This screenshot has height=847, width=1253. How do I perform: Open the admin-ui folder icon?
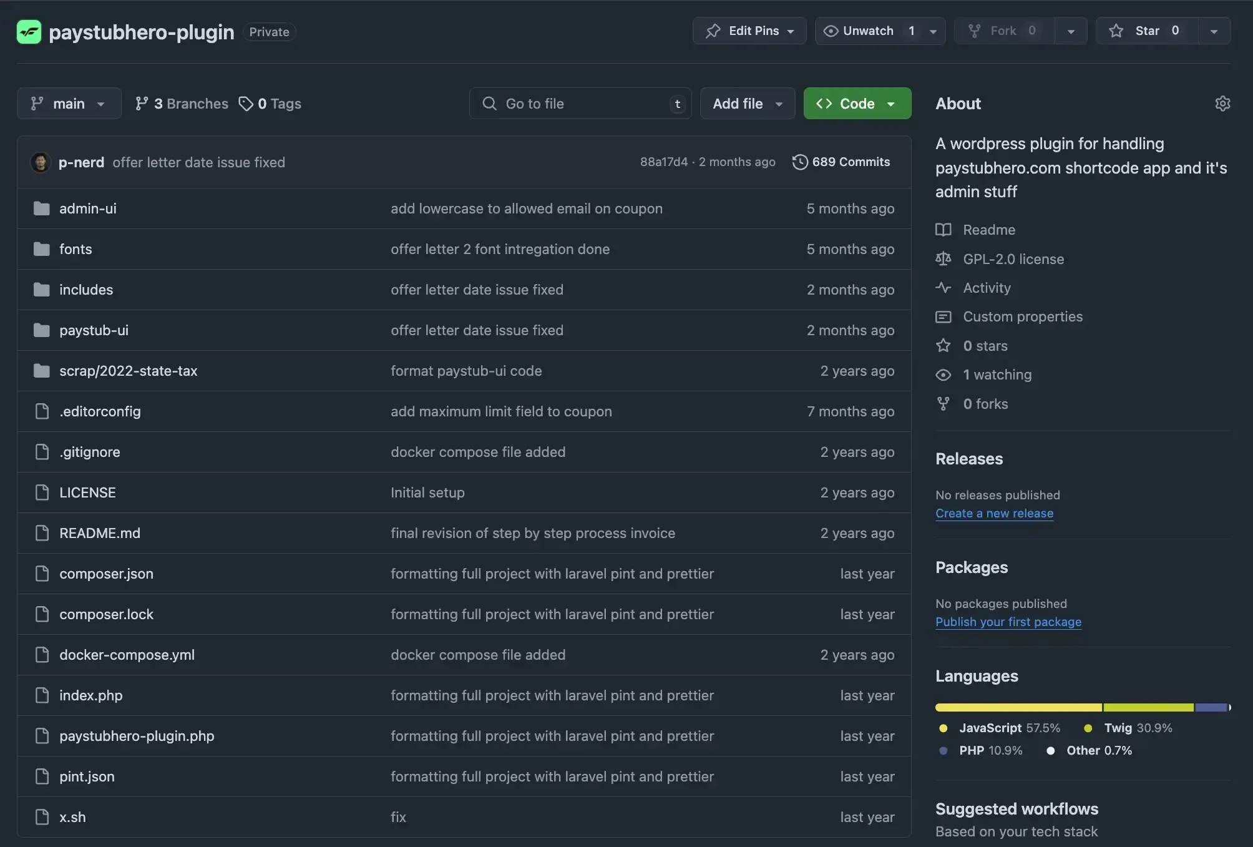pyautogui.click(x=42, y=208)
